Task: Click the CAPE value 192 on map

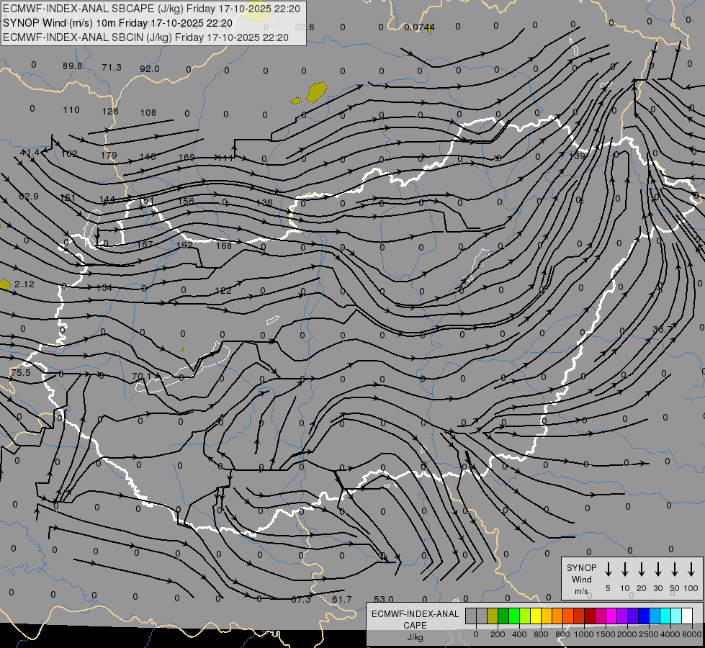Action: [184, 245]
